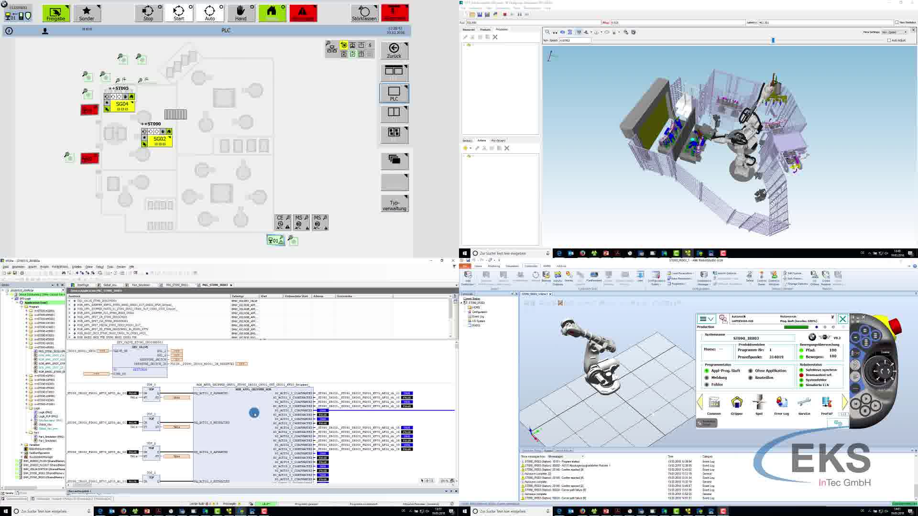Click Save icon in PLC editor toolbar
This screenshot has width=918, height=516.
pos(15,273)
